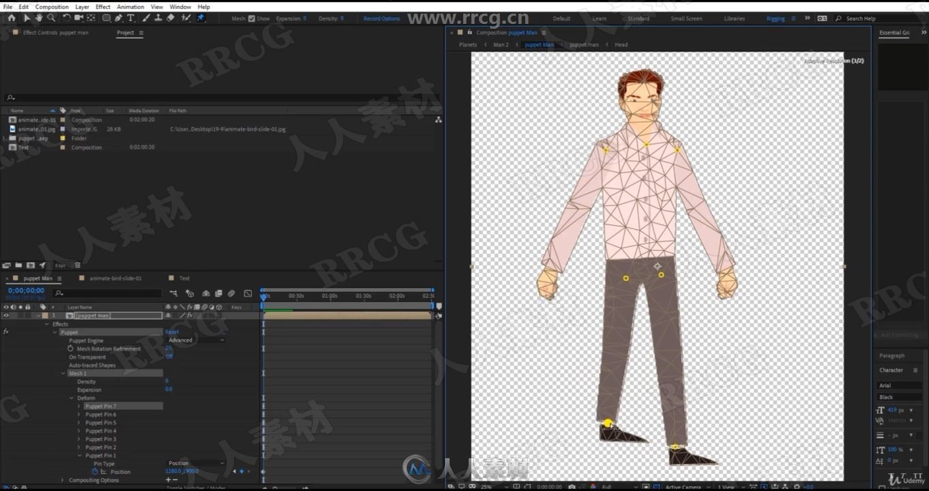
Task: Click the puppet man layer label color swatch
Action: click(x=45, y=316)
